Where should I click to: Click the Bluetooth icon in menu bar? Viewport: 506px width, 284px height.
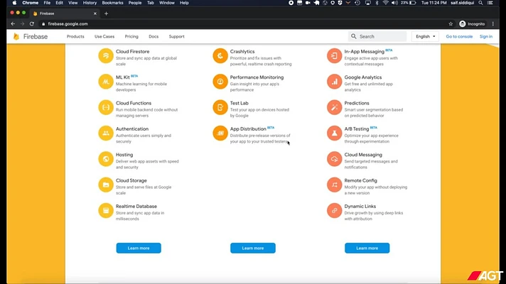377,3
